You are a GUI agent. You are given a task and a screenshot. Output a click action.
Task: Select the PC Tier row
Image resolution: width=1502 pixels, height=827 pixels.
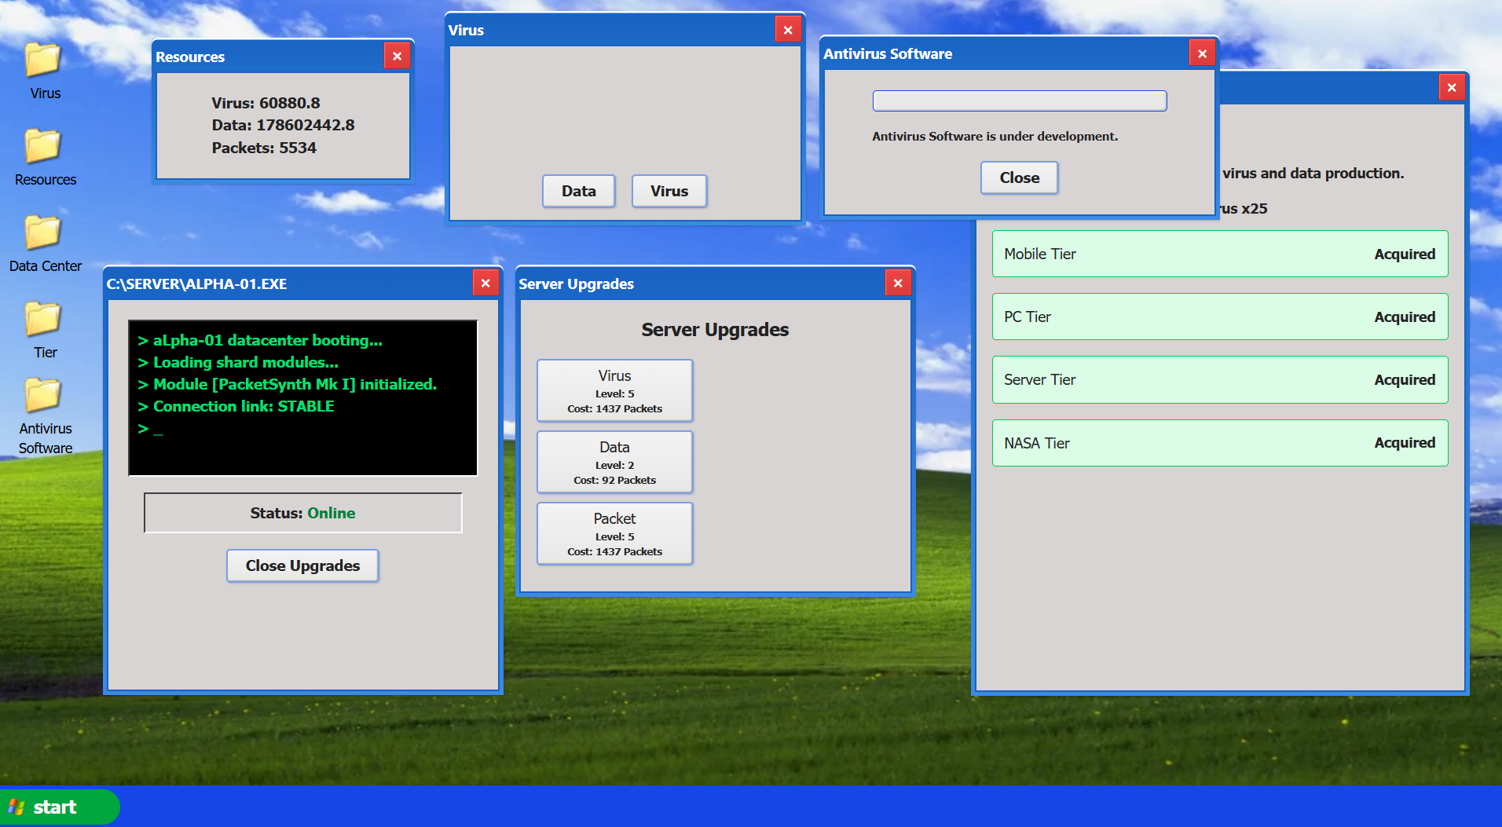pyautogui.click(x=1219, y=317)
